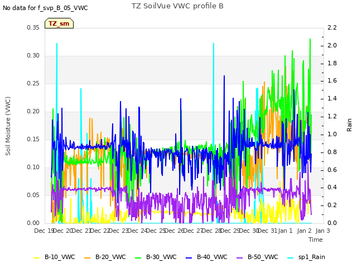Viewport: 357px width, 268px height.
Task: Click the Rain axis label on the right
Action: click(349, 125)
